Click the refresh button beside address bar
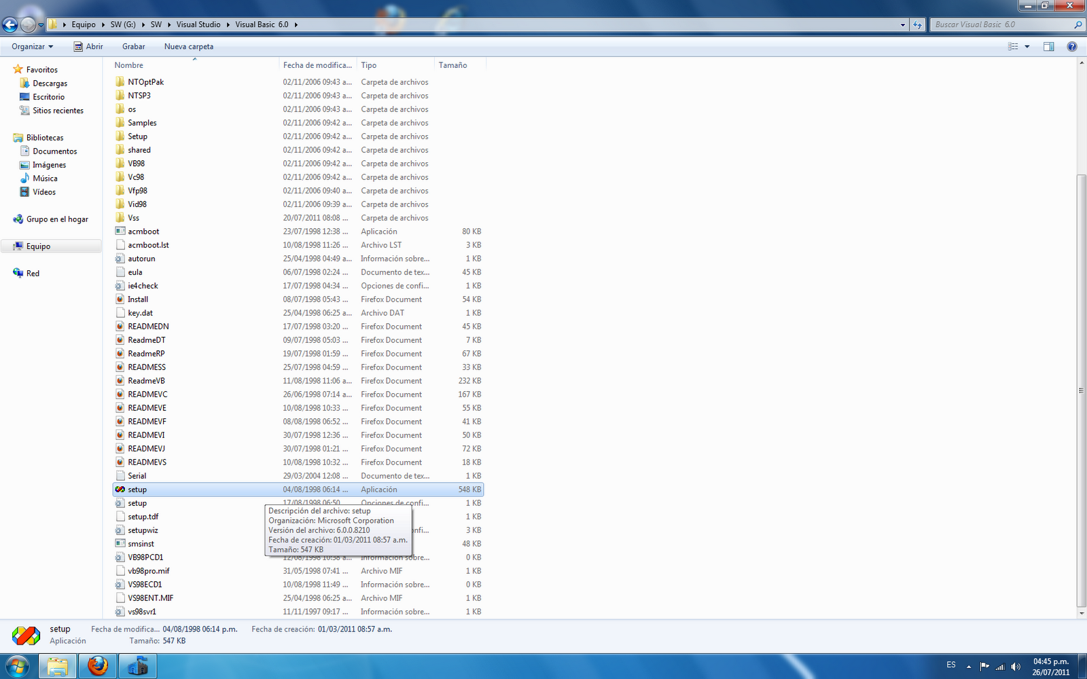 tap(918, 24)
